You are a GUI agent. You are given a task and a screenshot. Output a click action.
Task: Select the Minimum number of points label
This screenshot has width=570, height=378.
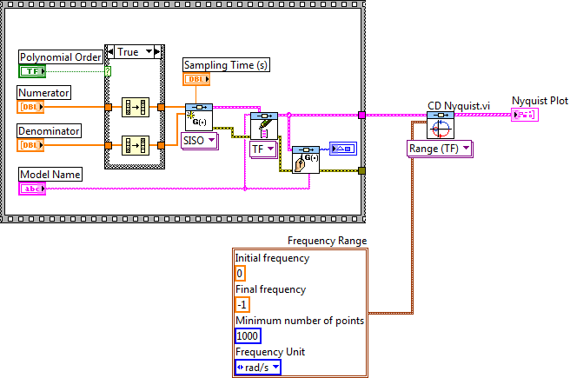coord(300,321)
